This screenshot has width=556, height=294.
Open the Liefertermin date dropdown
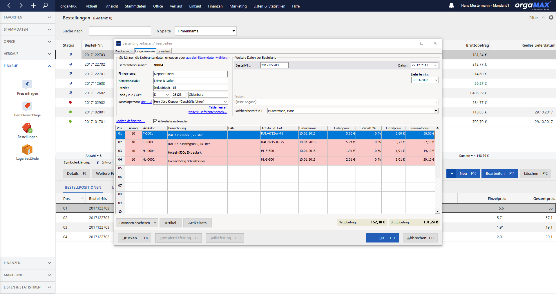pyautogui.click(x=436, y=80)
